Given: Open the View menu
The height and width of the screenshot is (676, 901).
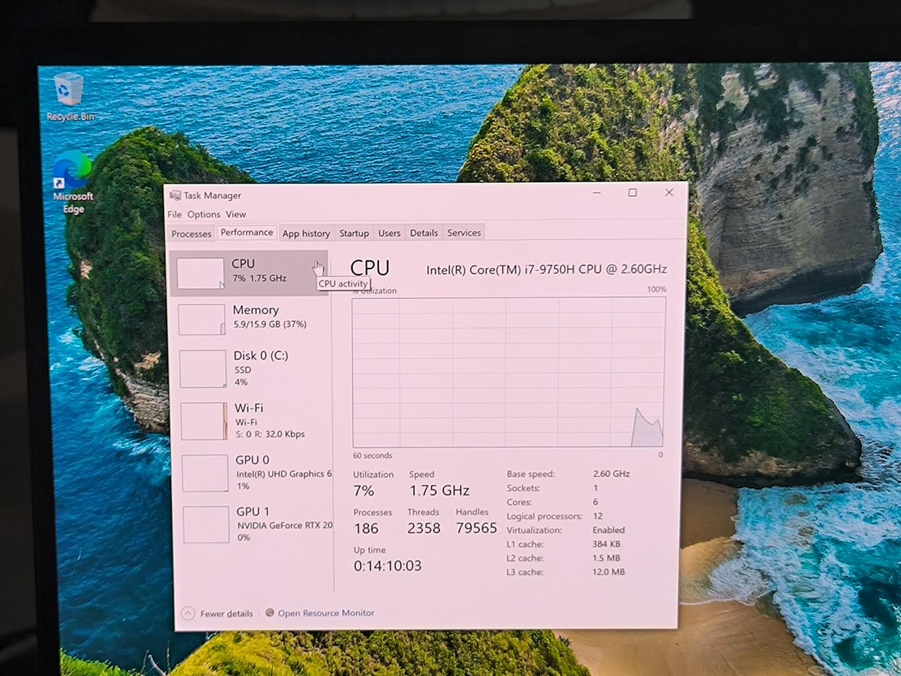Looking at the screenshot, I should 236,214.
